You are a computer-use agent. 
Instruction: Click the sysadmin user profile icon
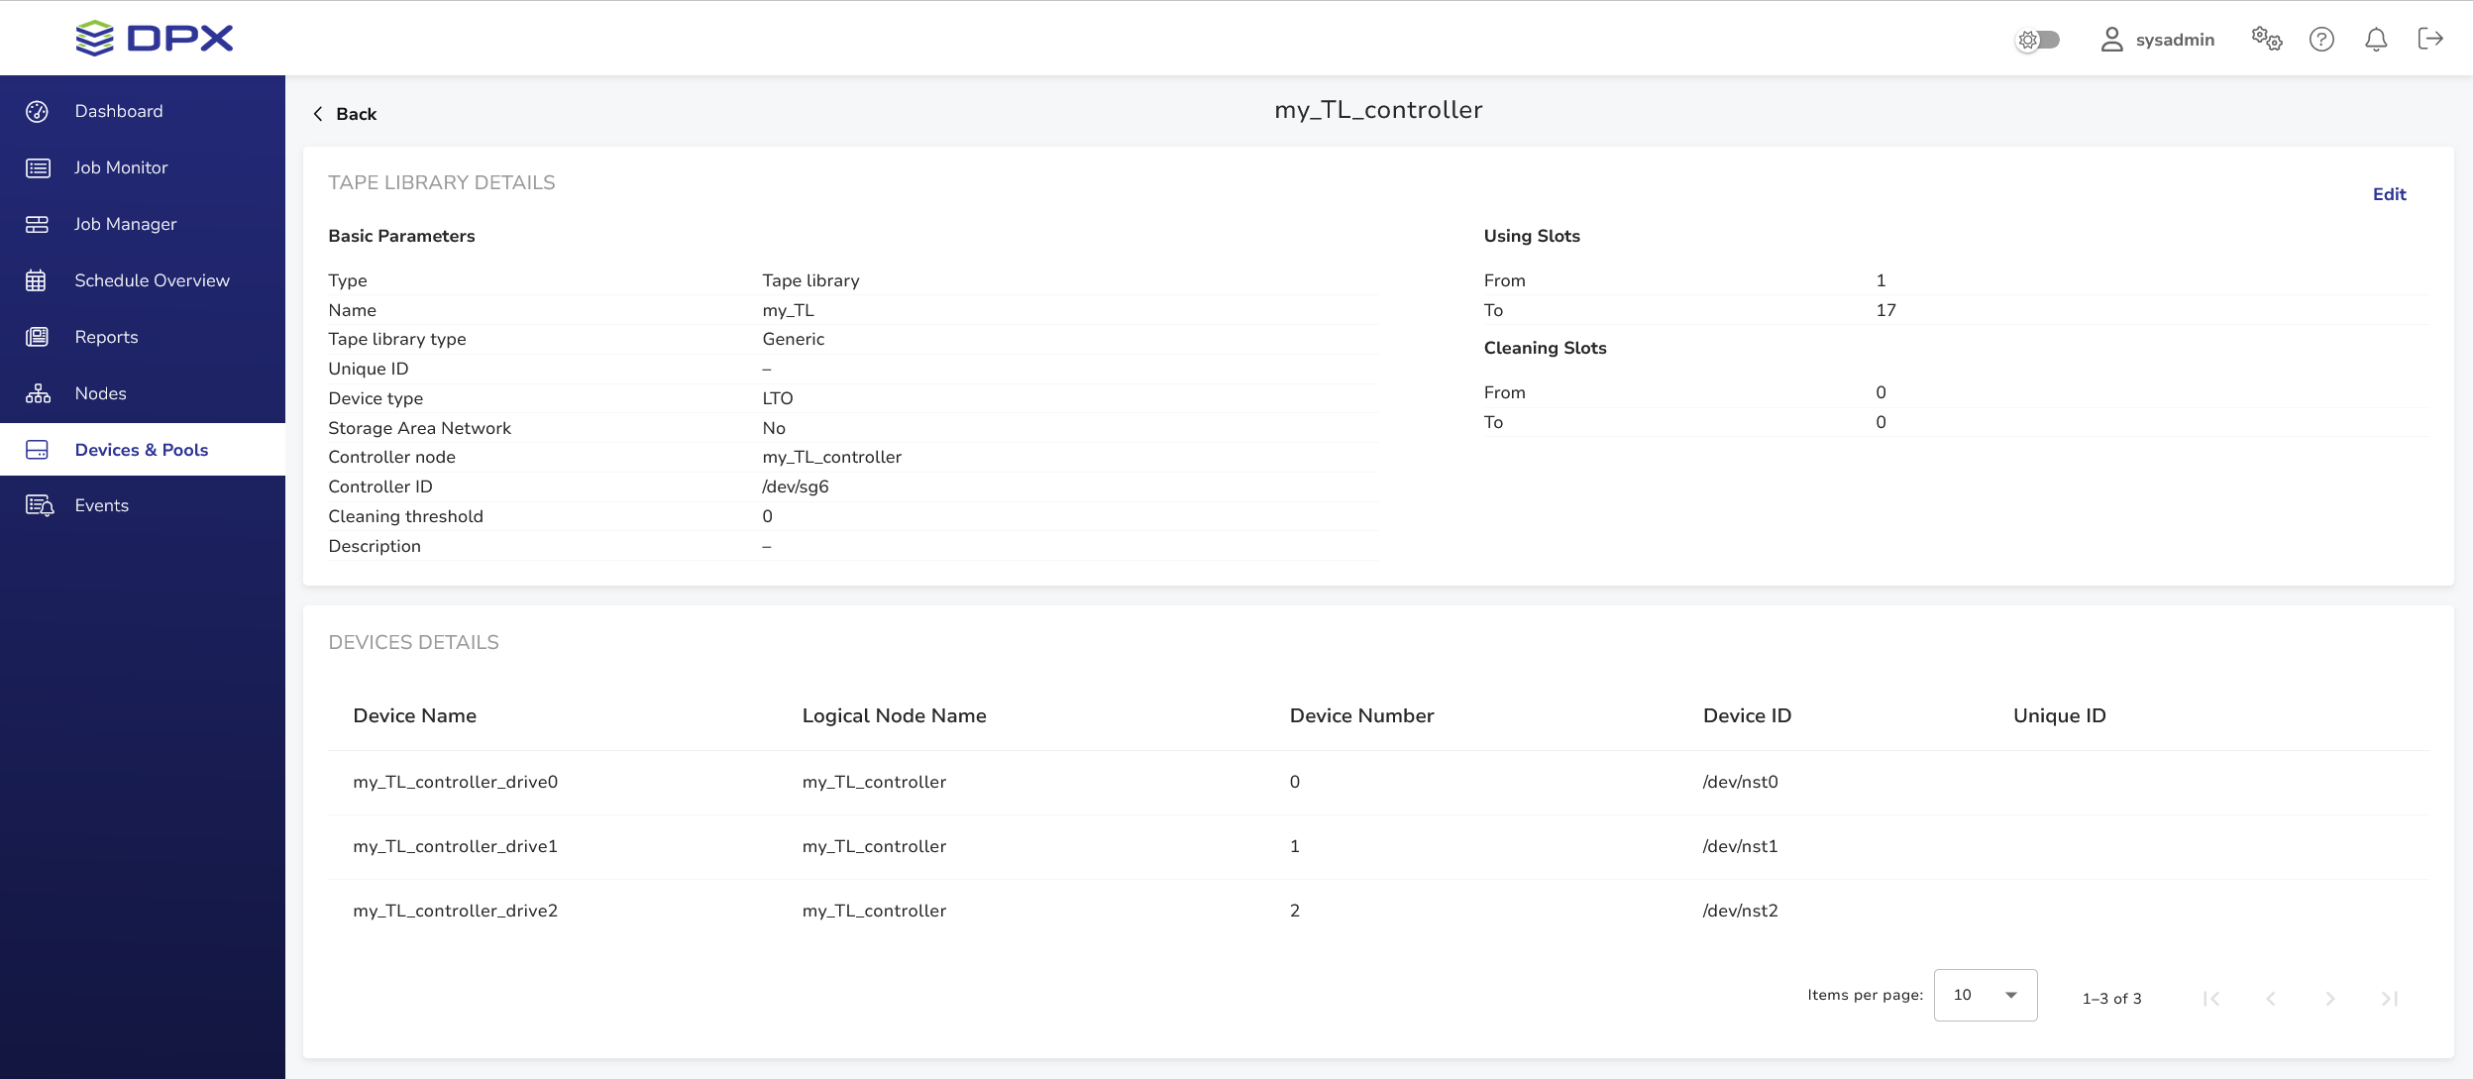2111,40
